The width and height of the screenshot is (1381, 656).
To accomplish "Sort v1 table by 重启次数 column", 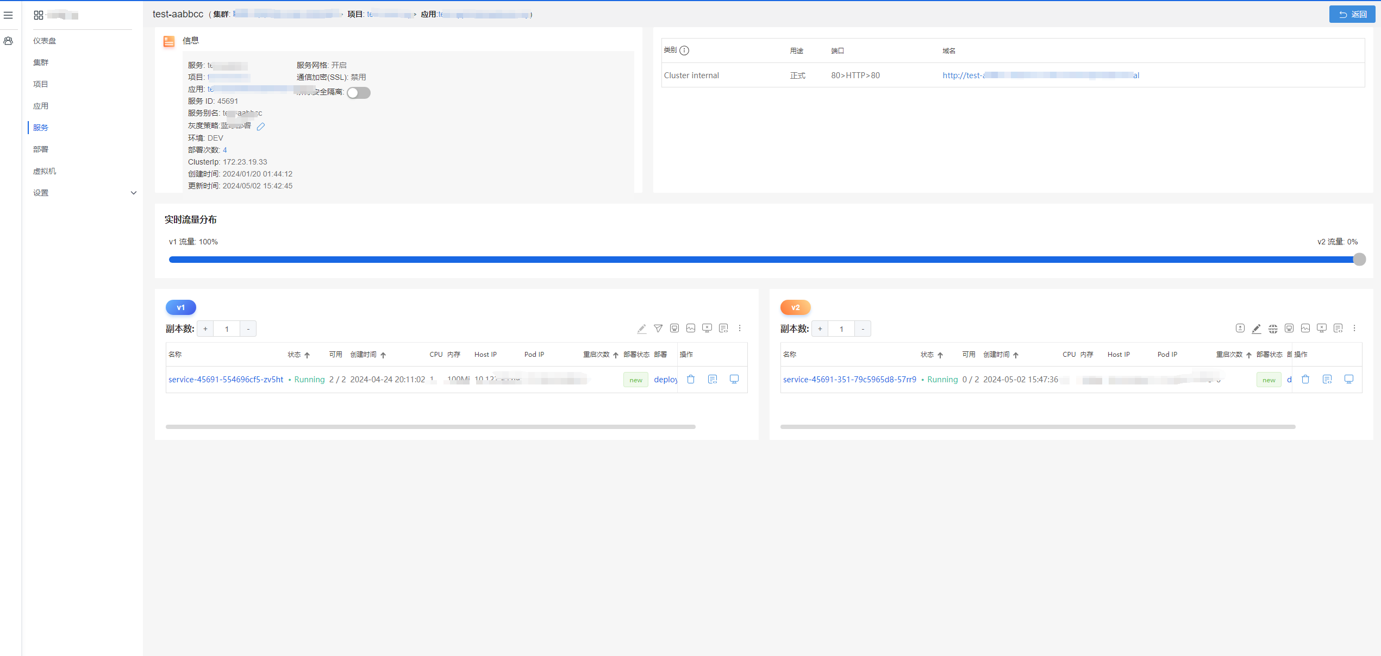I will (616, 355).
